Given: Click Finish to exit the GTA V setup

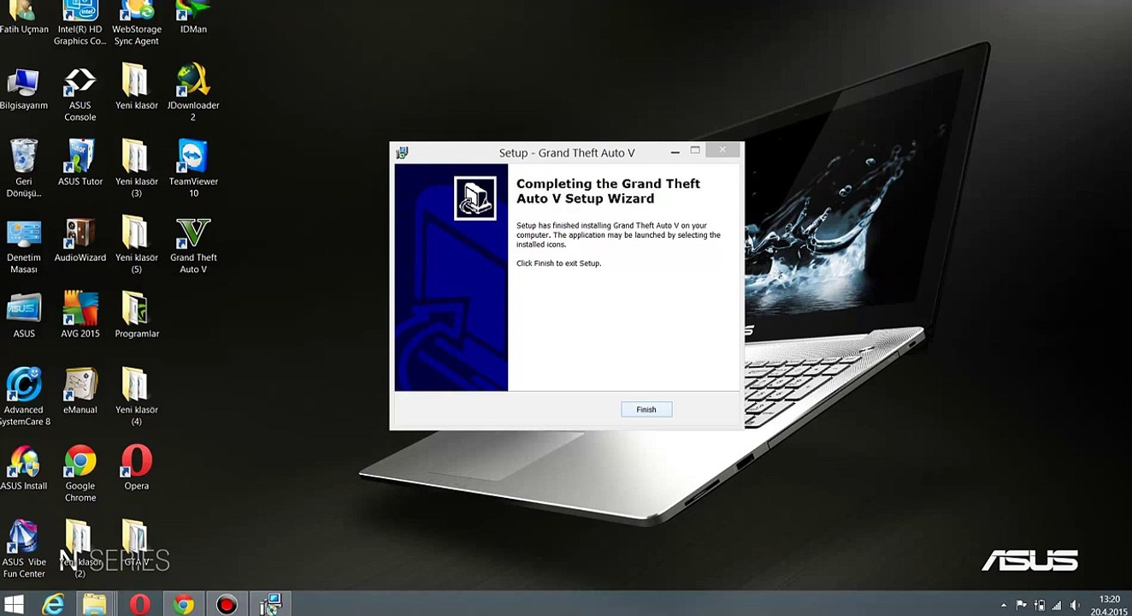Looking at the screenshot, I should [646, 410].
